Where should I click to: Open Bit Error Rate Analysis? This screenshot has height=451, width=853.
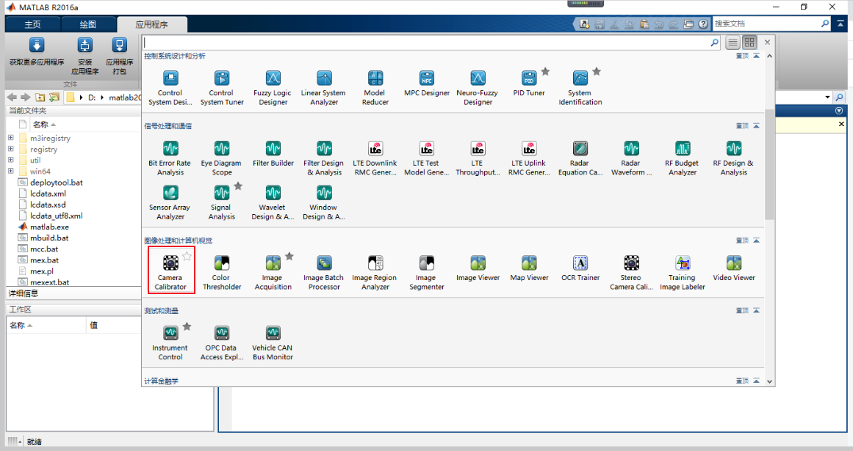[170, 158]
